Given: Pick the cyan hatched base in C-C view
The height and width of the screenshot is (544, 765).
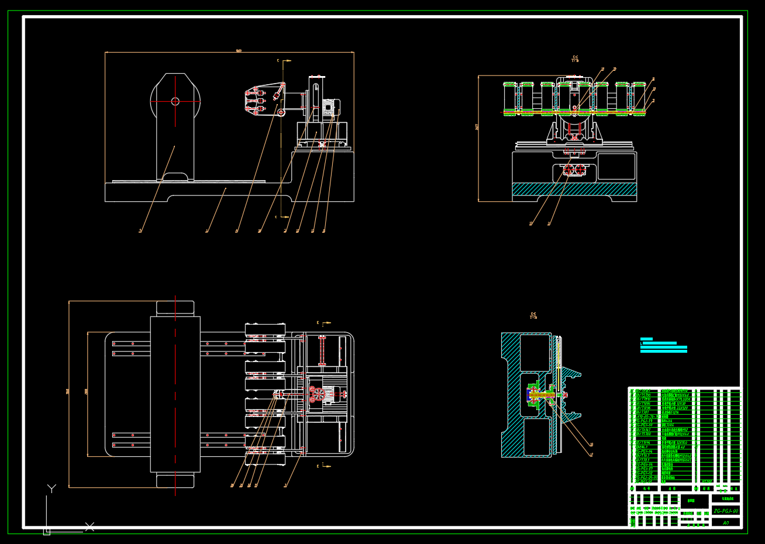Looking at the screenshot, I should click(574, 189).
